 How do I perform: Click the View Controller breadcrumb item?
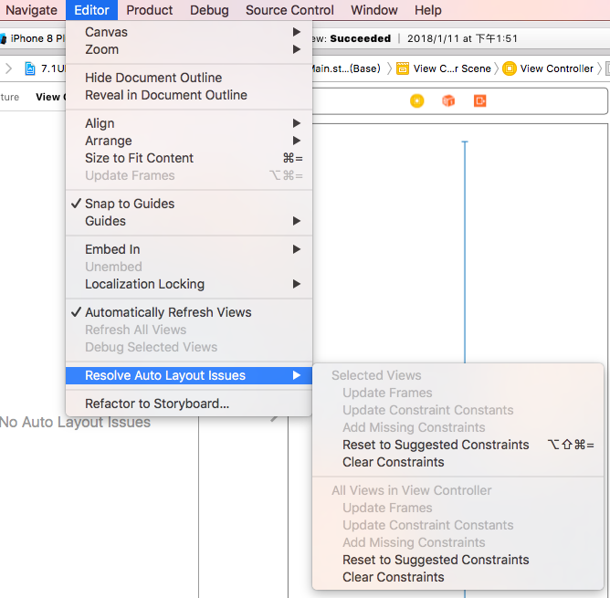click(549, 68)
